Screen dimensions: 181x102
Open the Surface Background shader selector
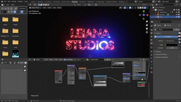click(x=171, y=41)
